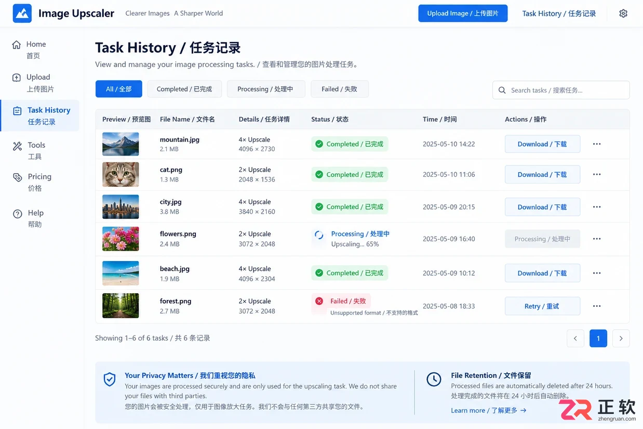Screen dimensions: 643x429
Task: Click the red failed icon for forest.png
Action: point(319,301)
